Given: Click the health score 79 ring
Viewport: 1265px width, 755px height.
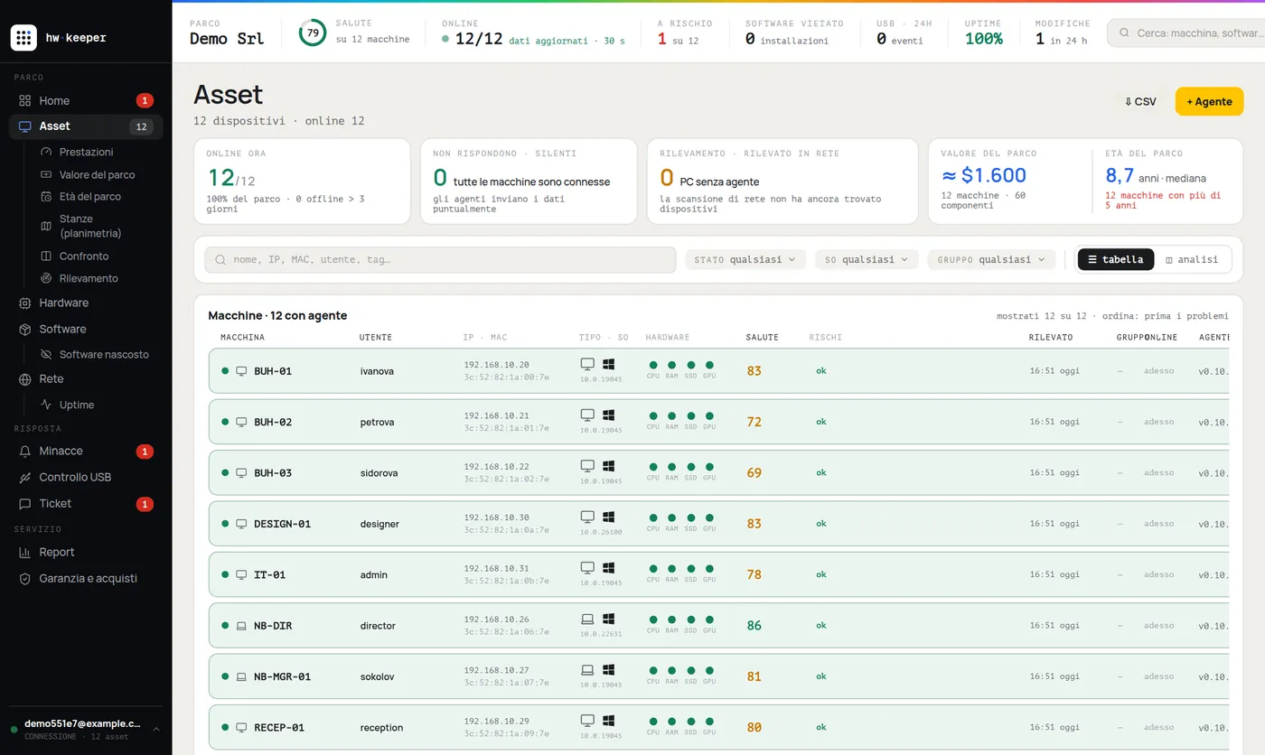Looking at the screenshot, I should (x=313, y=33).
